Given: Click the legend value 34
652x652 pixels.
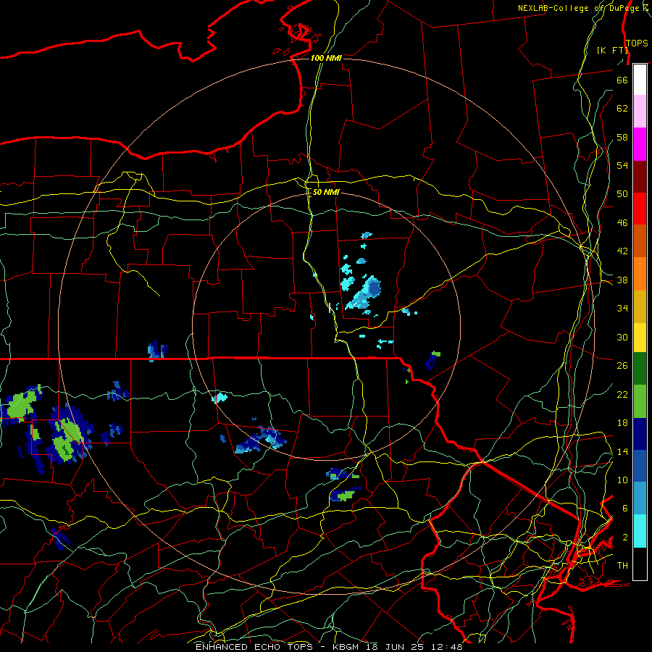Looking at the screenshot, I should pos(622,309).
